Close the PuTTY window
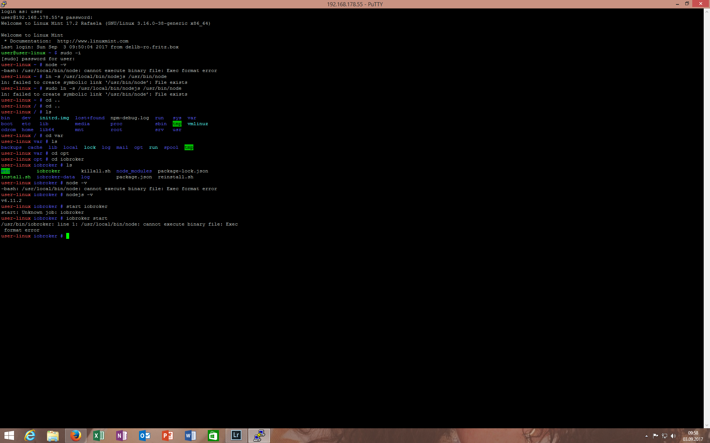 pos(701,4)
